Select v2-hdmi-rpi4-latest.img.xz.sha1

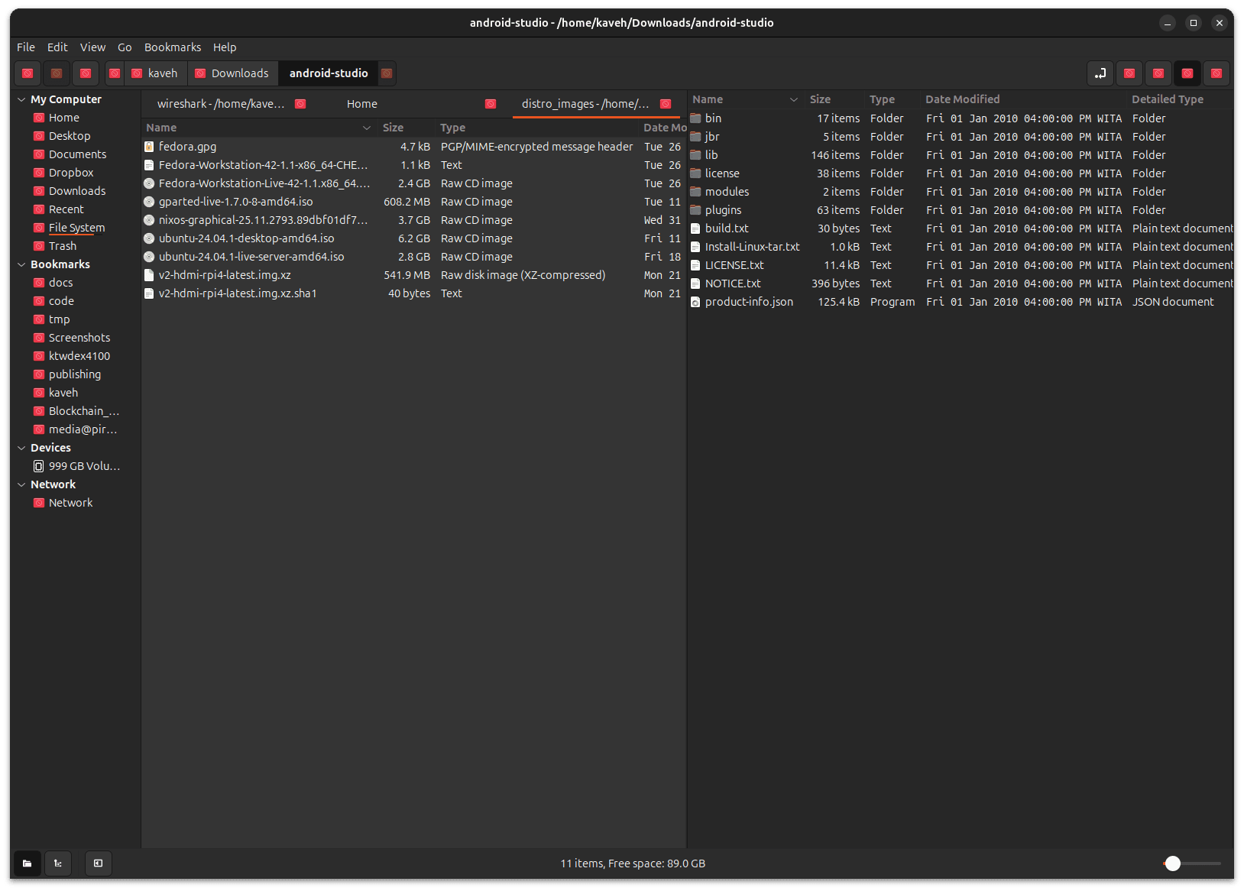click(x=413, y=293)
